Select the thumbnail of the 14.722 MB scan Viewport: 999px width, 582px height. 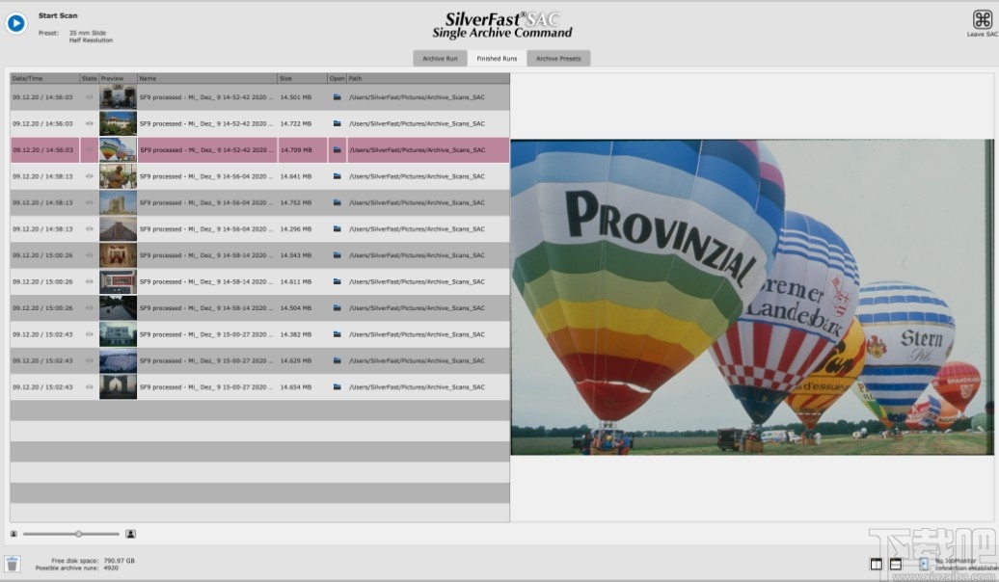(x=118, y=123)
